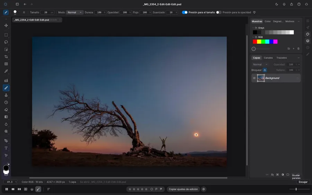Select the Gradient tool
Viewport: 312px width, 195px height.
[x=6, y=117]
